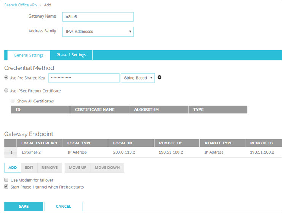Toggle Use Modem for failover checkbox
This screenshot has height=213, width=282.
click(x=6, y=180)
